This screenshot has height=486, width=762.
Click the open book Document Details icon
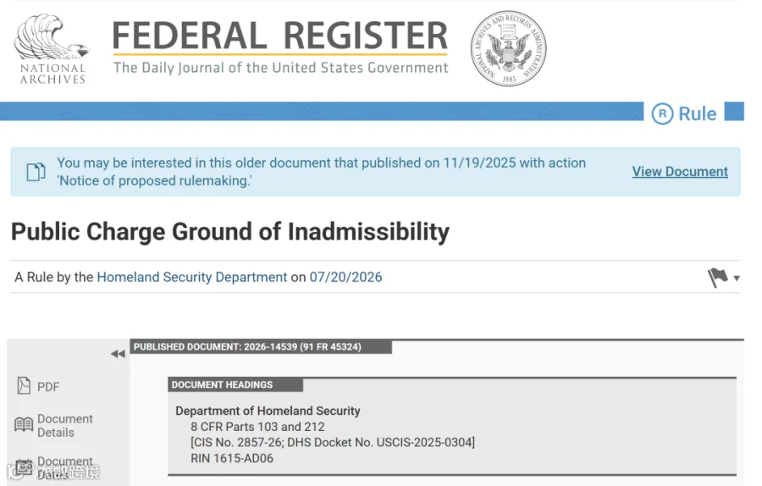24,425
